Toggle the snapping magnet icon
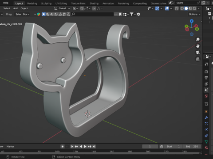Image resolution: width=213 pixels, height=159 pixels. tap(82, 8)
